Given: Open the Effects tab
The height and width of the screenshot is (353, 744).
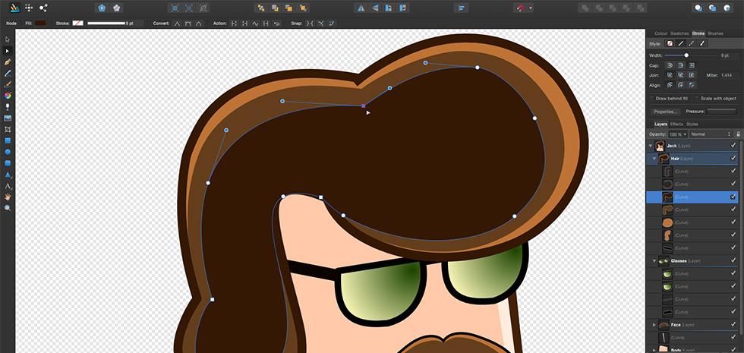Looking at the screenshot, I should pos(676,124).
